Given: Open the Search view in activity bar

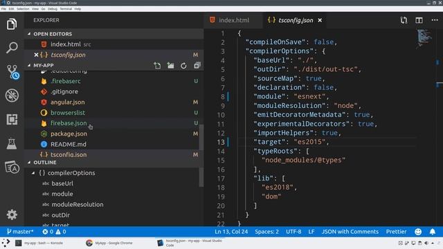Looking at the screenshot, I should point(12,48).
